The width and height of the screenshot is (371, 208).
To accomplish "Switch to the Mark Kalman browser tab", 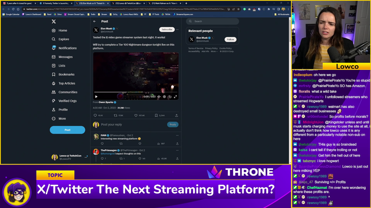I will [x=164, y=3].
